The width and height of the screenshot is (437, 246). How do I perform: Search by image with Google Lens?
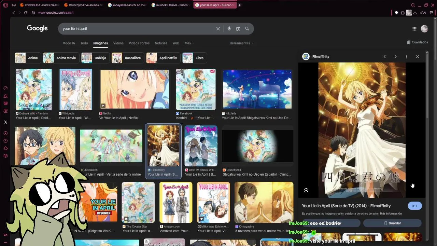pyautogui.click(x=238, y=29)
